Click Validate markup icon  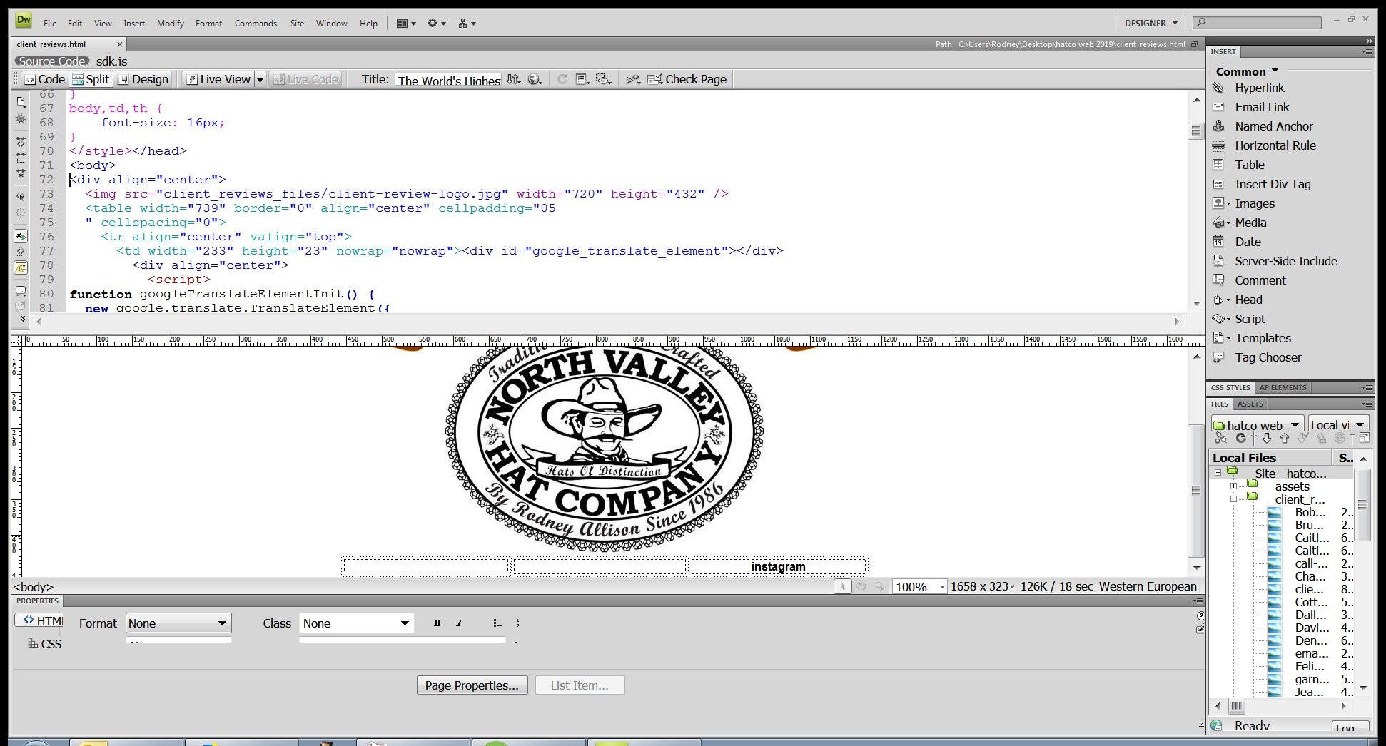click(x=633, y=79)
